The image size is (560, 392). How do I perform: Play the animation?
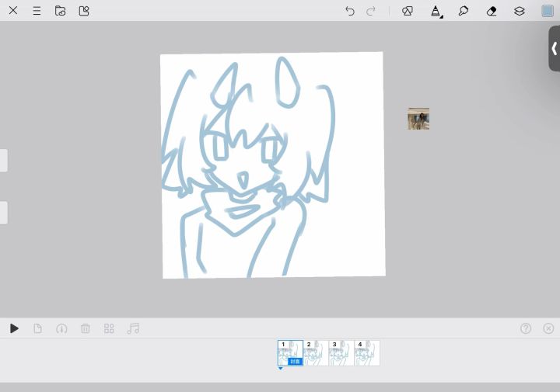click(x=14, y=328)
